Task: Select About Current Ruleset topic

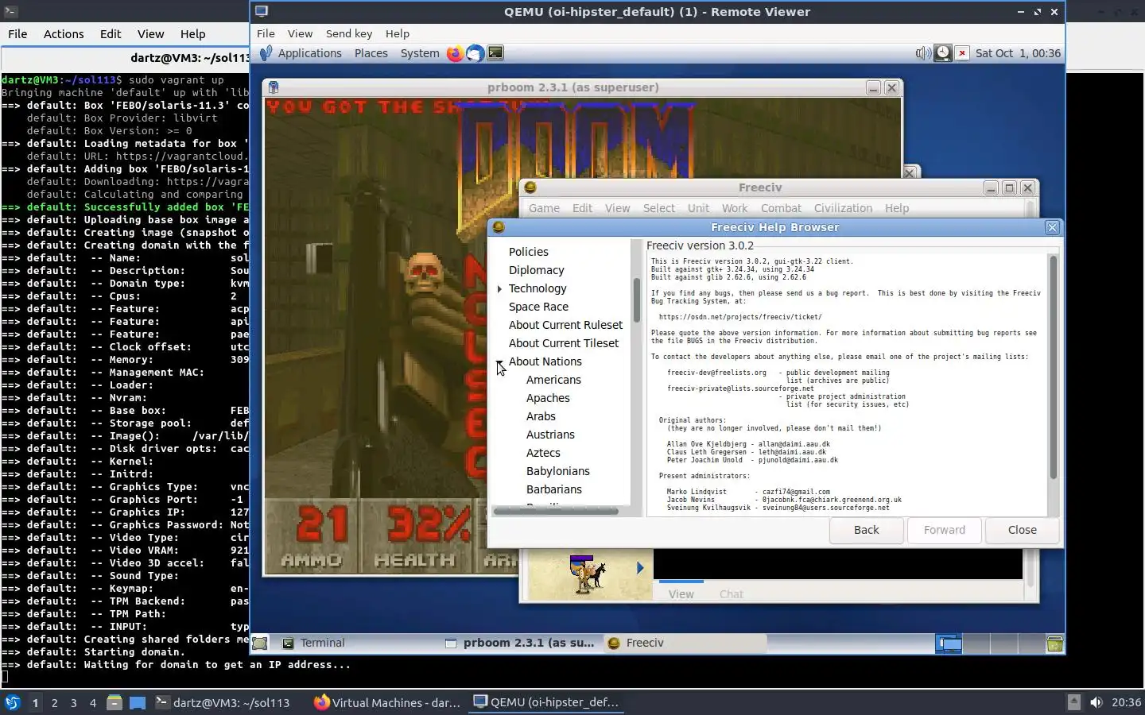Action: (565, 325)
